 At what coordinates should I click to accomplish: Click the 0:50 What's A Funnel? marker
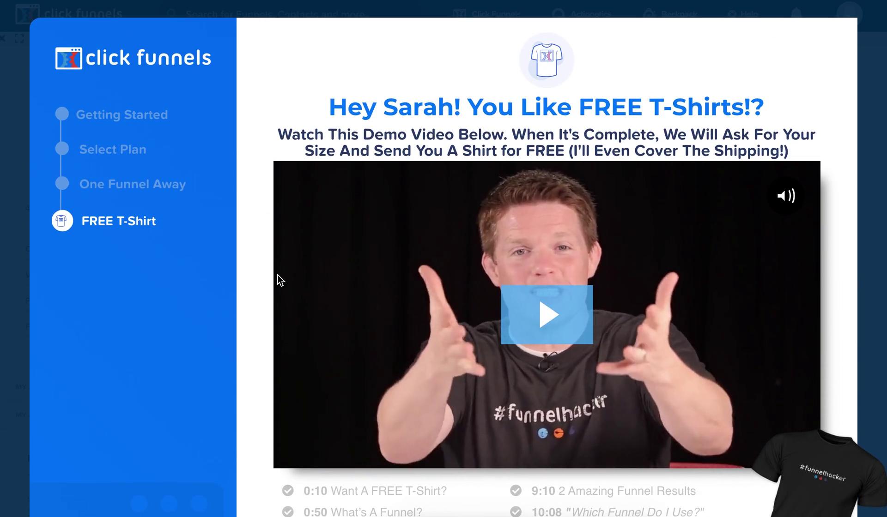(364, 511)
